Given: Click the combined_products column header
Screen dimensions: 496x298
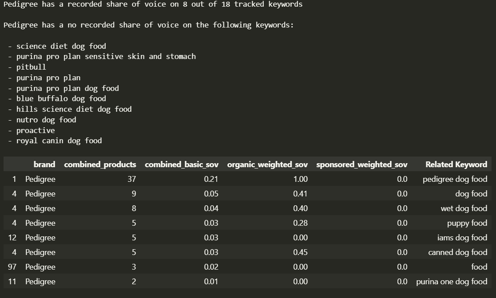Looking at the screenshot, I should click(x=100, y=165).
